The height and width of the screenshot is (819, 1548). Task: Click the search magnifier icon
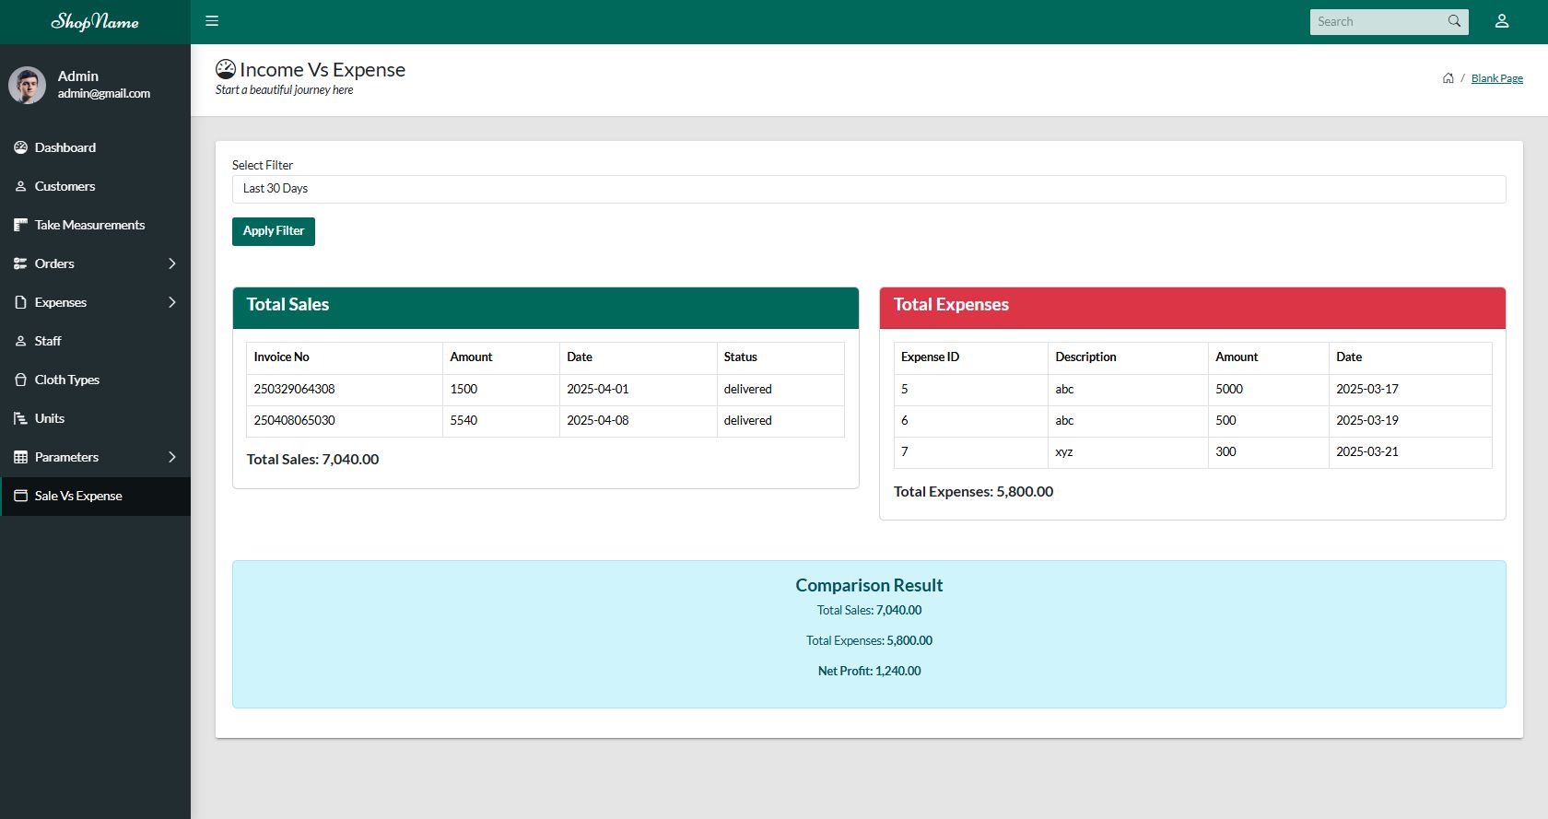pyautogui.click(x=1454, y=21)
